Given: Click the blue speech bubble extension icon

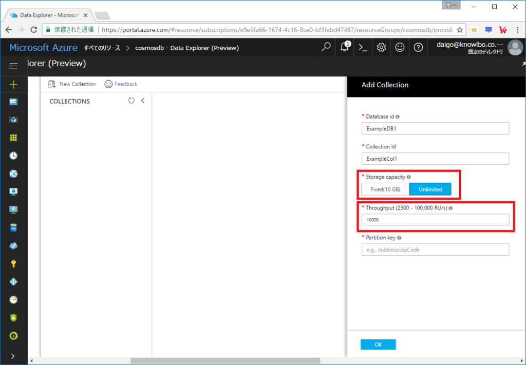Looking at the screenshot, I should 489,30.
